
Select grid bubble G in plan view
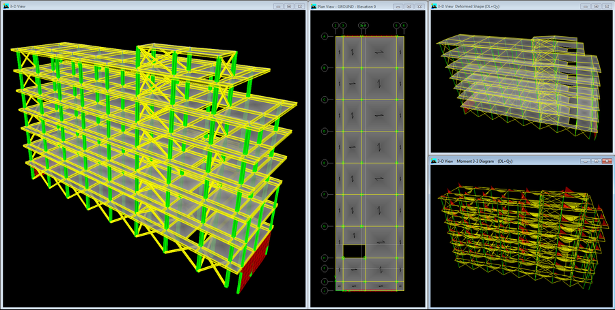[324, 226]
